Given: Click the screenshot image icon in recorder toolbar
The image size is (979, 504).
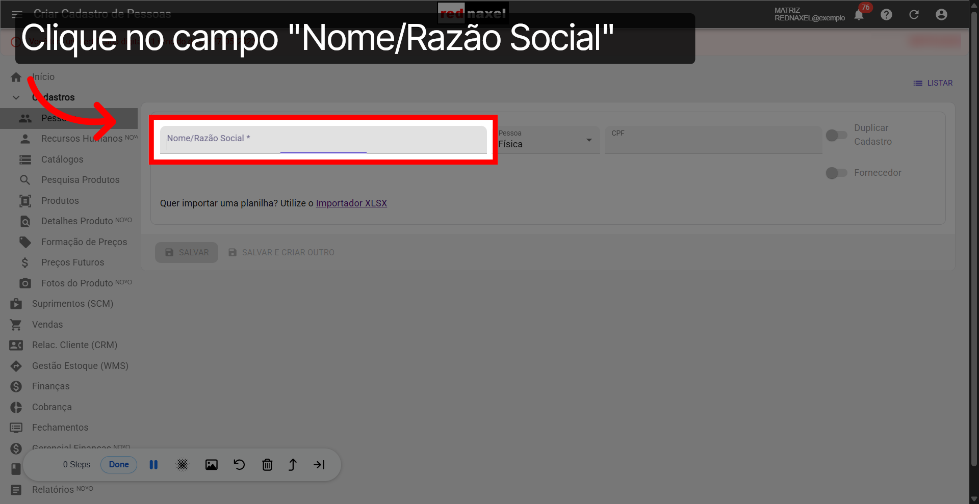Looking at the screenshot, I should (211, 464).
